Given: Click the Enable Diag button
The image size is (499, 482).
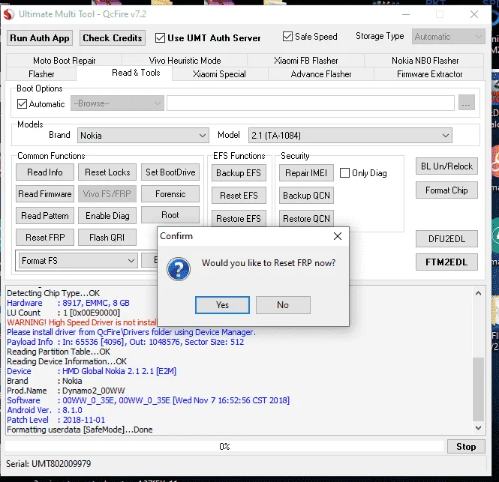Looking at the screenshot, I should 107,216.
